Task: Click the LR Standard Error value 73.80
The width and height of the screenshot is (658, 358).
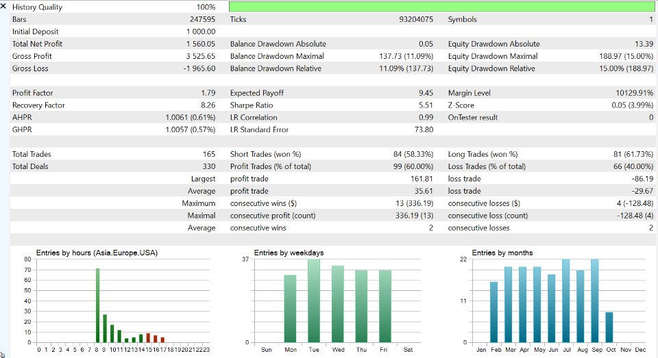Action: pyautogui.click(x=424, y=129)
